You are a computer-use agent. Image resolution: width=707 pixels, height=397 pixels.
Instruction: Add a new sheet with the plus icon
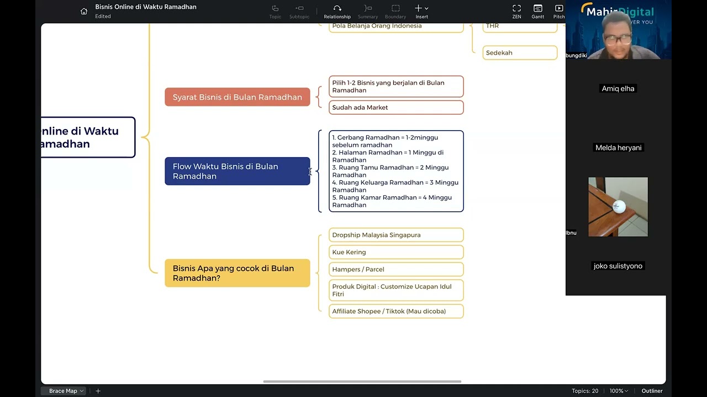click(x=98, y=391)
